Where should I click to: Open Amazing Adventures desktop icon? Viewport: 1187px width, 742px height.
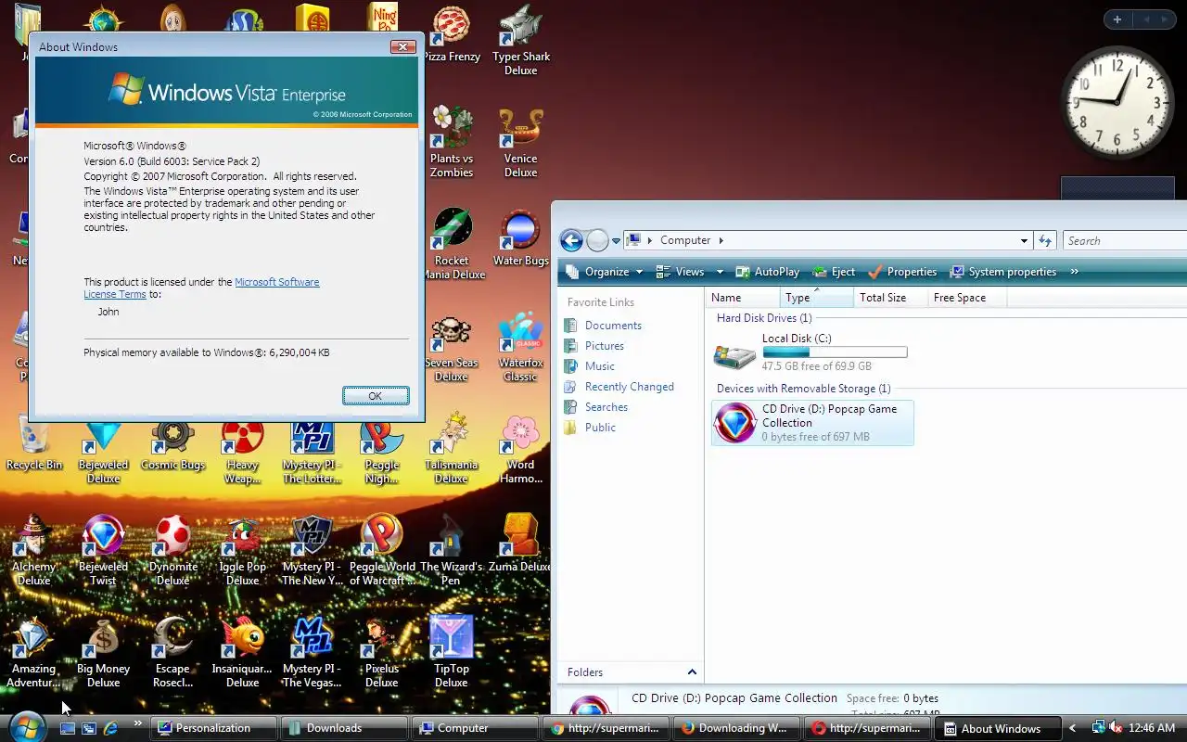click(x=34, y=653)
